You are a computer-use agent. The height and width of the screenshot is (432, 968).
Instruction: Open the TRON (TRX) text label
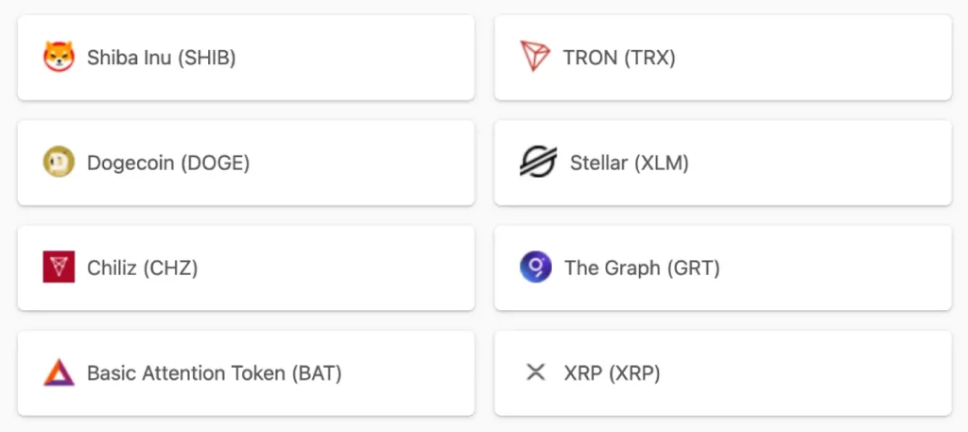coord(619,58)
